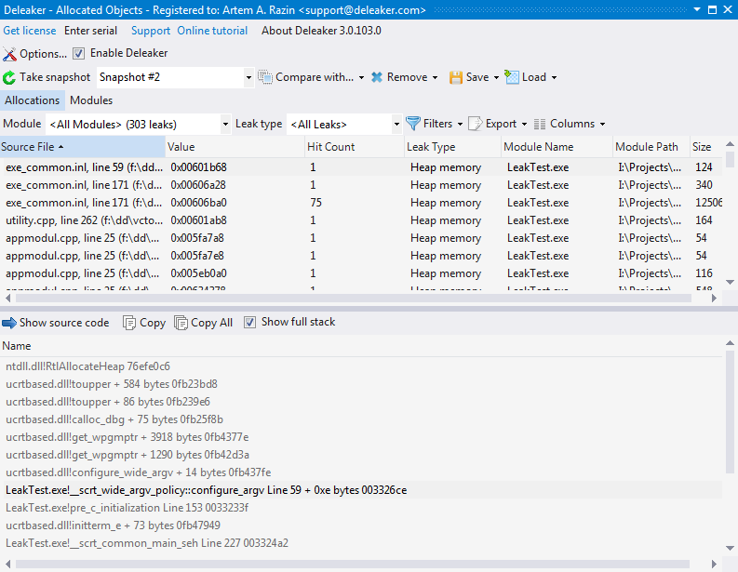This screenshot has width=738, height=572.
Task: Select the Allocations tab
Action: click(x=33, y=100)
